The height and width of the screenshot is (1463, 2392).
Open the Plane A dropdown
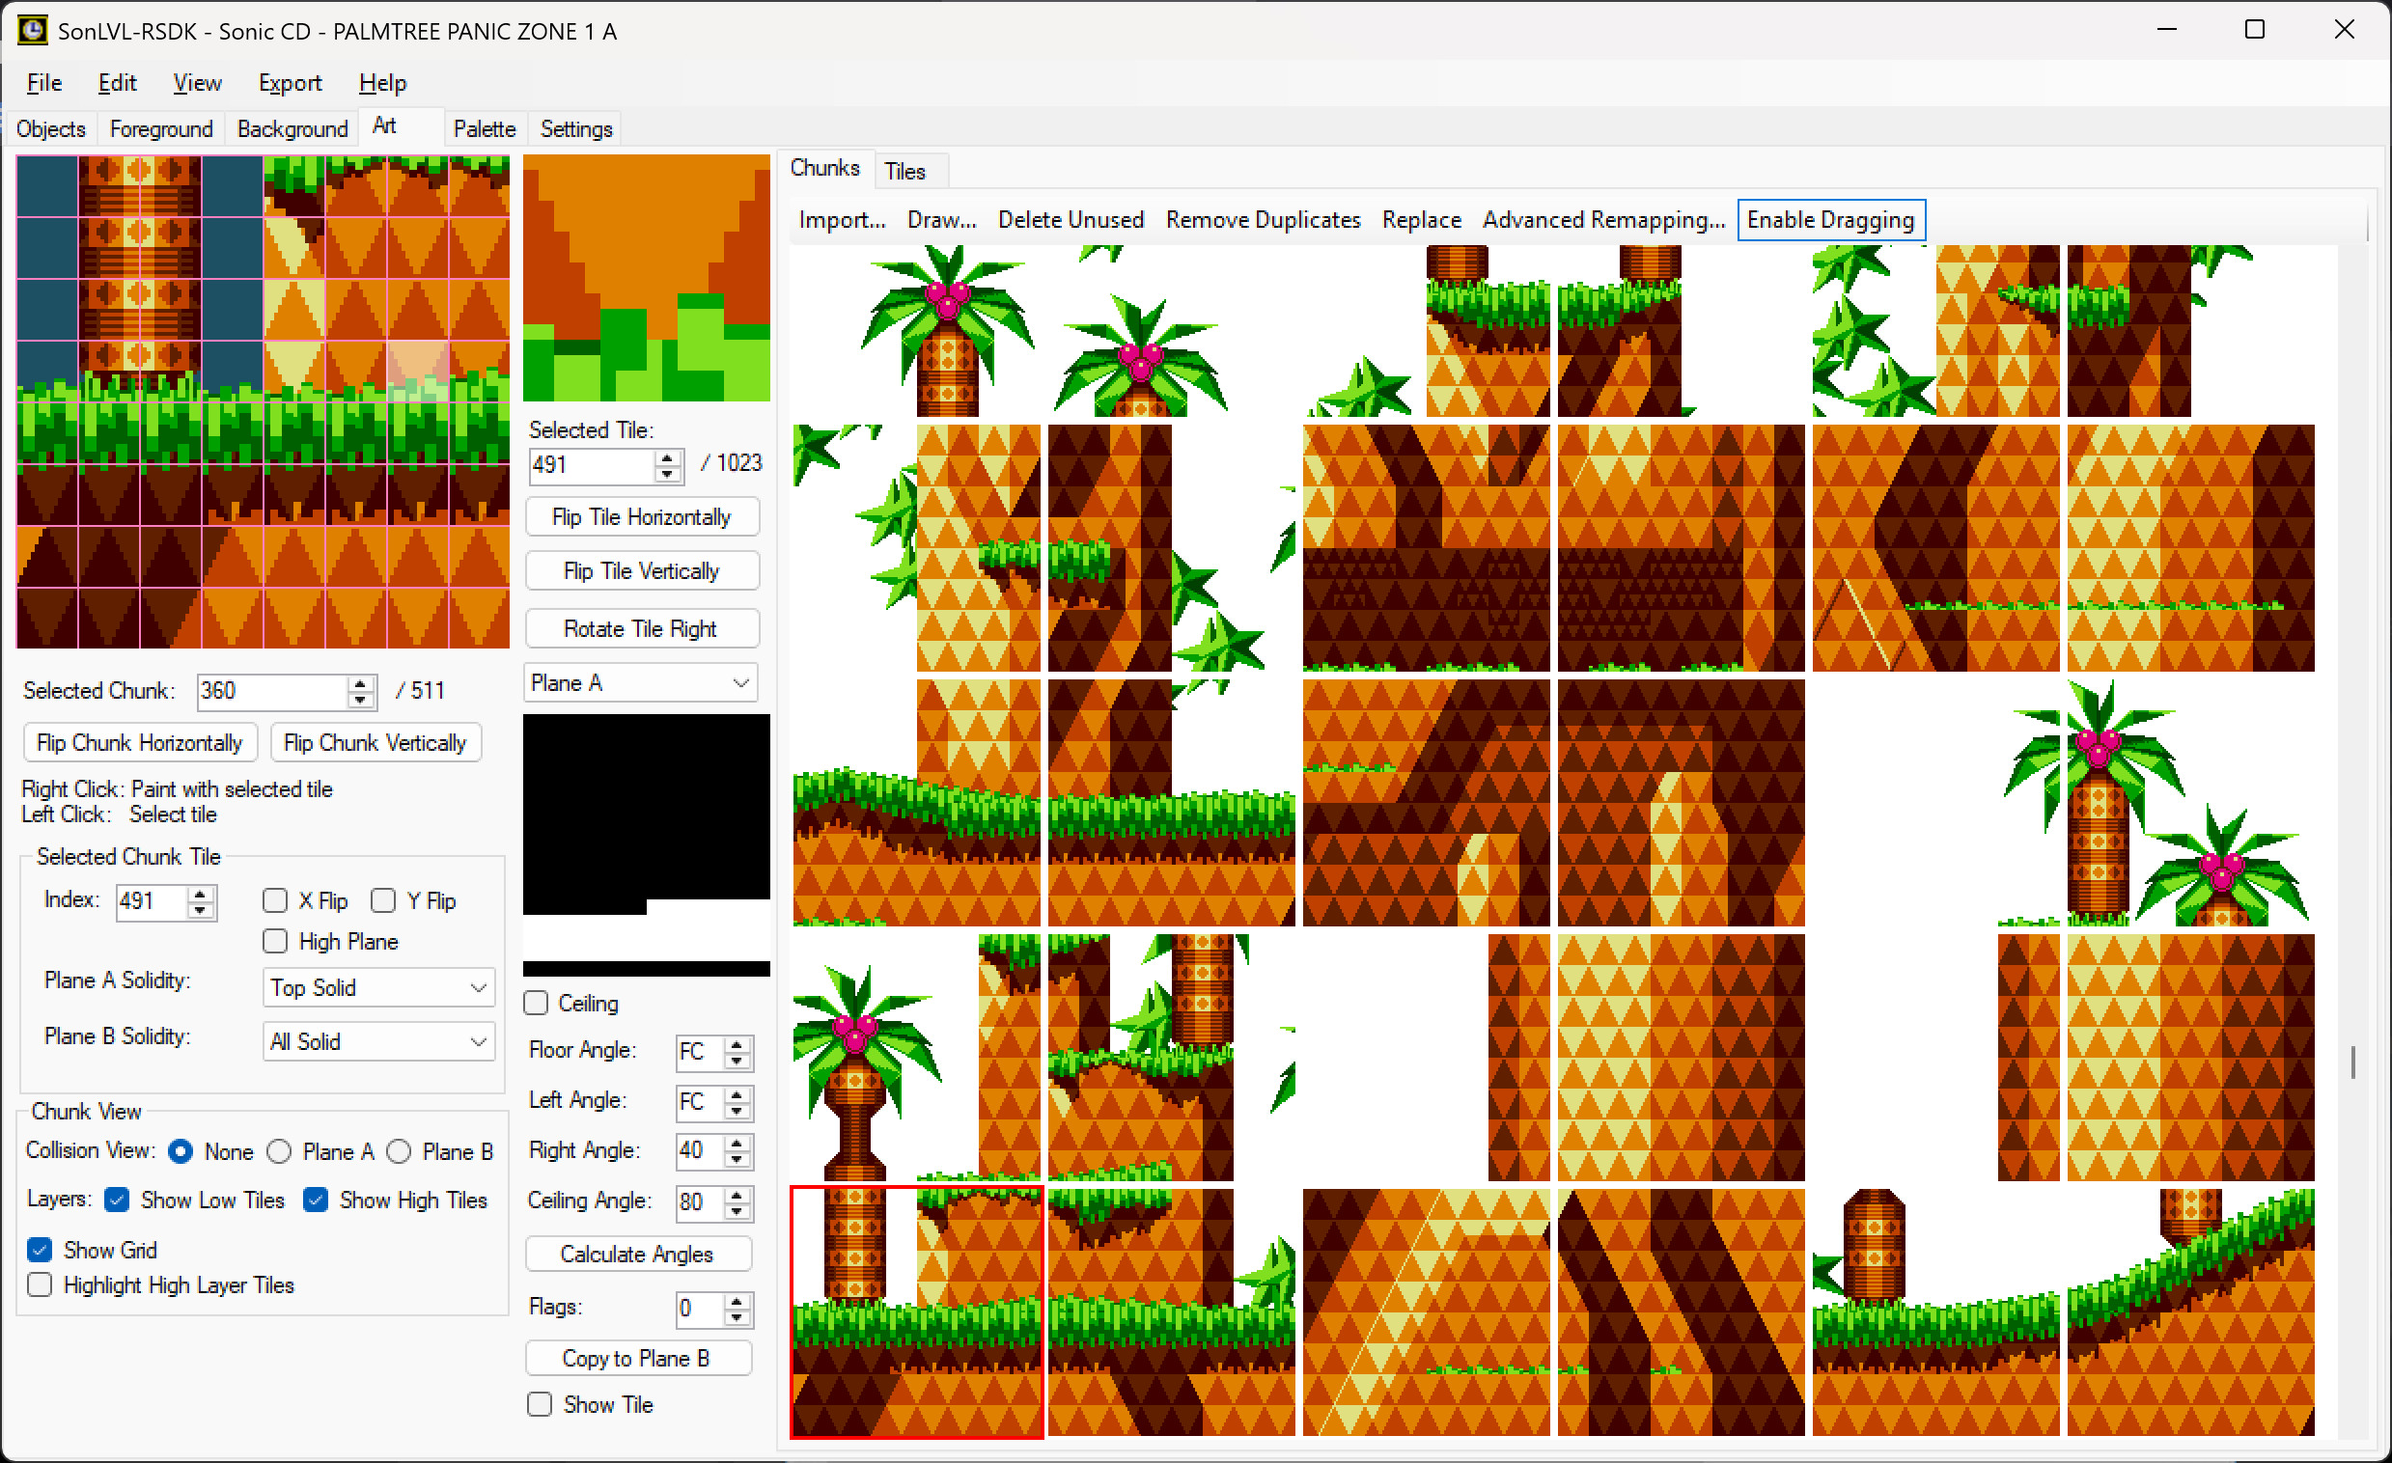click(640, 683)
